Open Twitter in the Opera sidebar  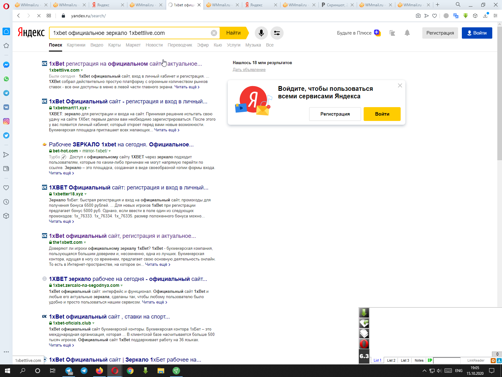(x=6, y=135)
